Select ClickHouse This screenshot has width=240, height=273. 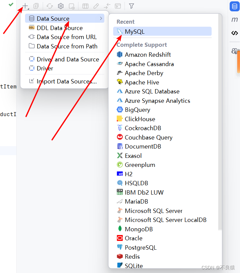pyautogui.click(x=162, y=119)
